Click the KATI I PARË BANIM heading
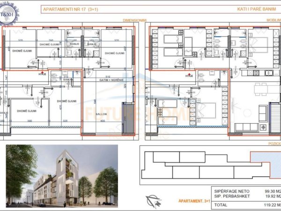Image resolution: width=281 pixels, height=211 pixels. [x=239, y=9]
